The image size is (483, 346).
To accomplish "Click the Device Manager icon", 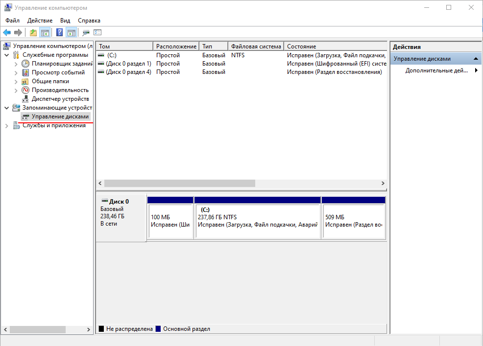I will click(x=25, y=99).
